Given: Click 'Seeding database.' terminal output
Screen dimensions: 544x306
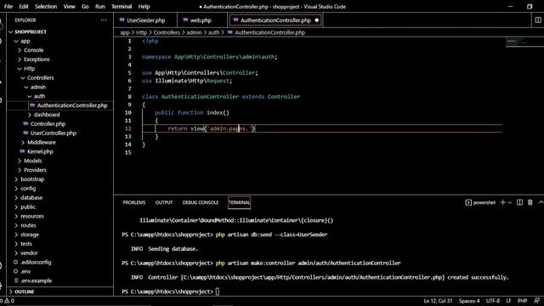Looking at the screenshot, I should pos(173,249).
